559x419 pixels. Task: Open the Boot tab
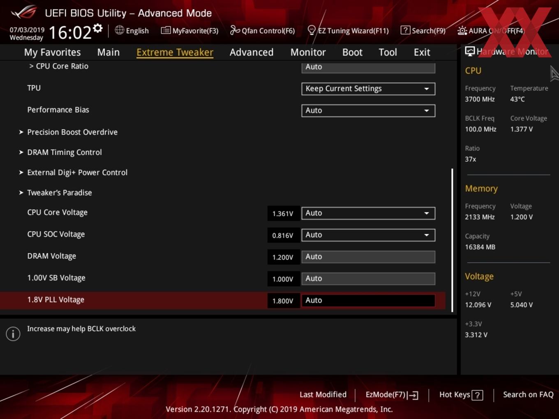tap(352, 52)
